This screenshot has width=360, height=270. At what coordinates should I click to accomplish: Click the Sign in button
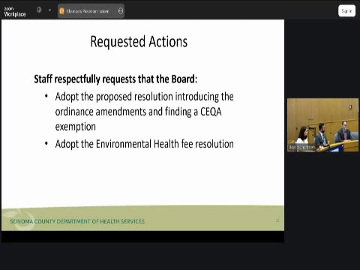click(346, 11)
